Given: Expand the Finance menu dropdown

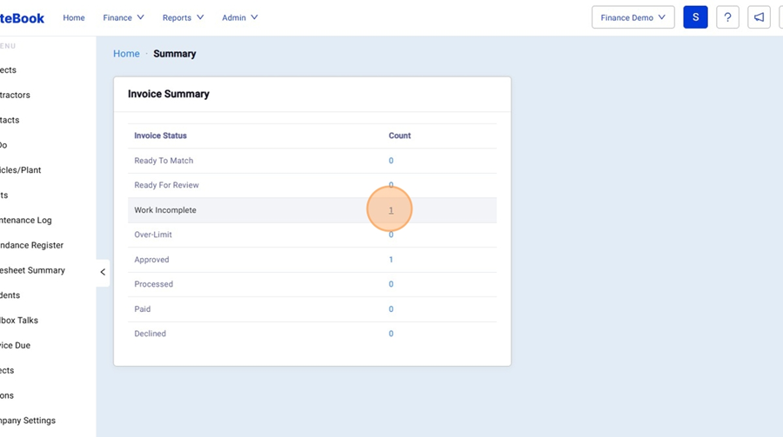Looking at the screenshot, I should coord(124,17).
